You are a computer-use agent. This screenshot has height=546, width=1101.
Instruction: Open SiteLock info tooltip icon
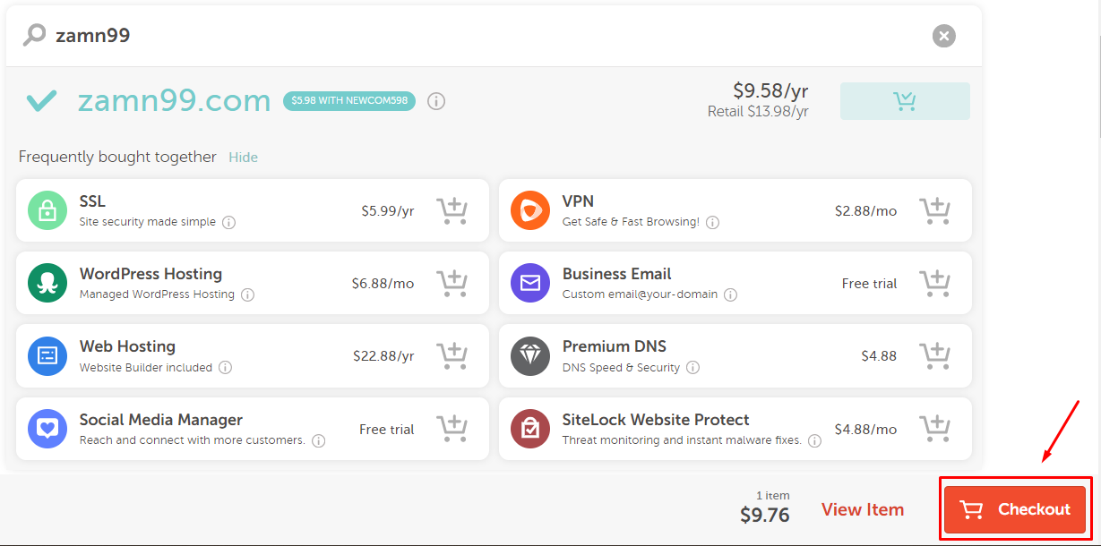814,440
